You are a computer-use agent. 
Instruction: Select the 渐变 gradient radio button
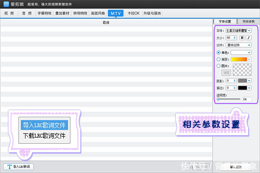tap(218, 59)
